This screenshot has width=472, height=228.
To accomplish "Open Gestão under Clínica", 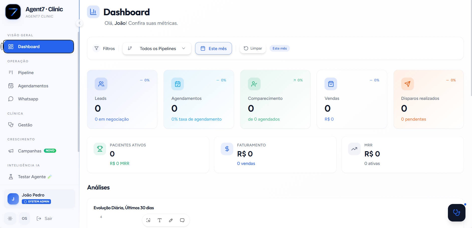I will click(39, 125).
